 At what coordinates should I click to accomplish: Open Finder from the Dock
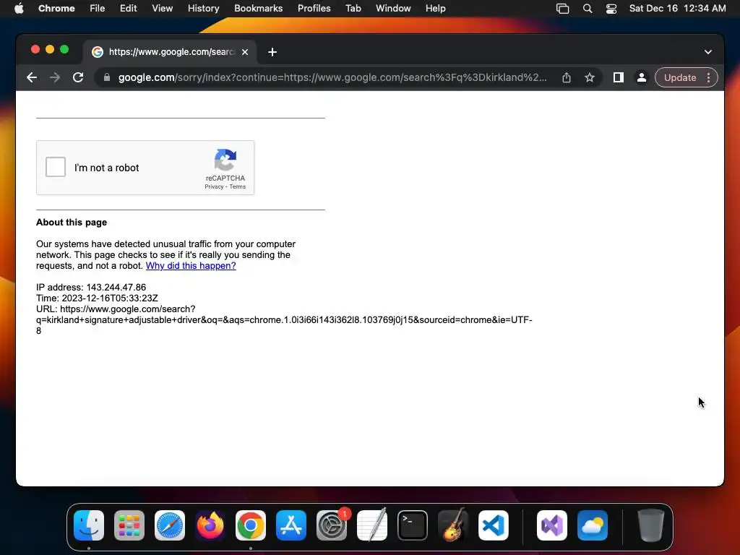pyautogui.click(x=89, y=525)
